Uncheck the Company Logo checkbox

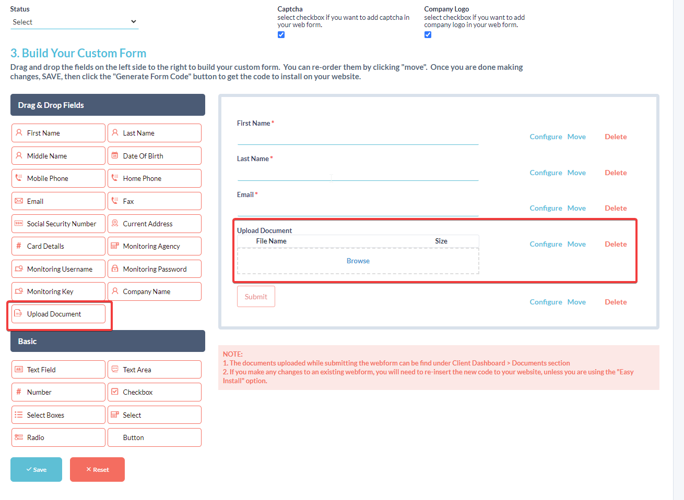click(428, 35)
